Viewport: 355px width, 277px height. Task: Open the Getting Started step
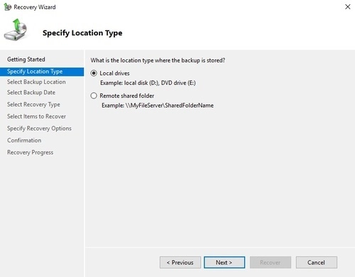click(26, 60)
